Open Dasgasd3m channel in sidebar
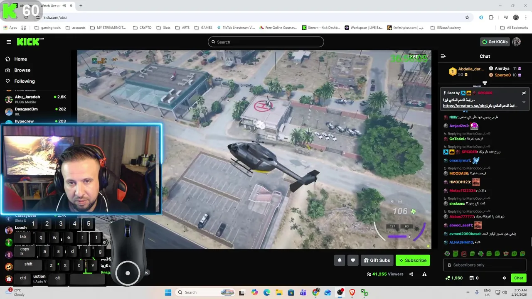This screenshot has width=532, height=299. [x=36, y=111]
